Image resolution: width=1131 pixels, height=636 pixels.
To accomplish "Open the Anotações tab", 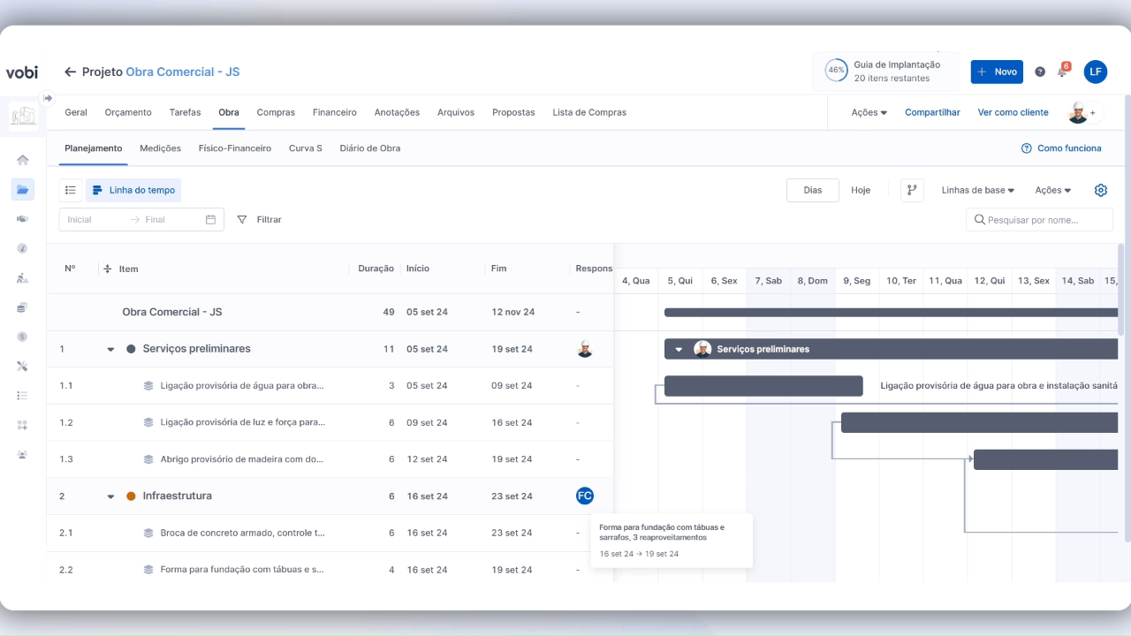I will [397, 112].
